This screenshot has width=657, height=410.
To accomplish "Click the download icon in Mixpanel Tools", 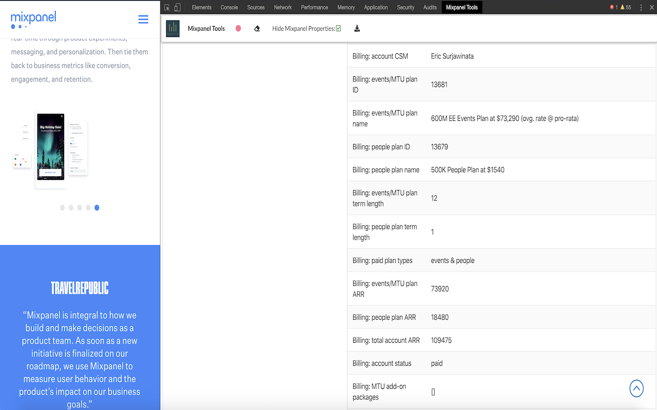I will (x=357, y=29).
